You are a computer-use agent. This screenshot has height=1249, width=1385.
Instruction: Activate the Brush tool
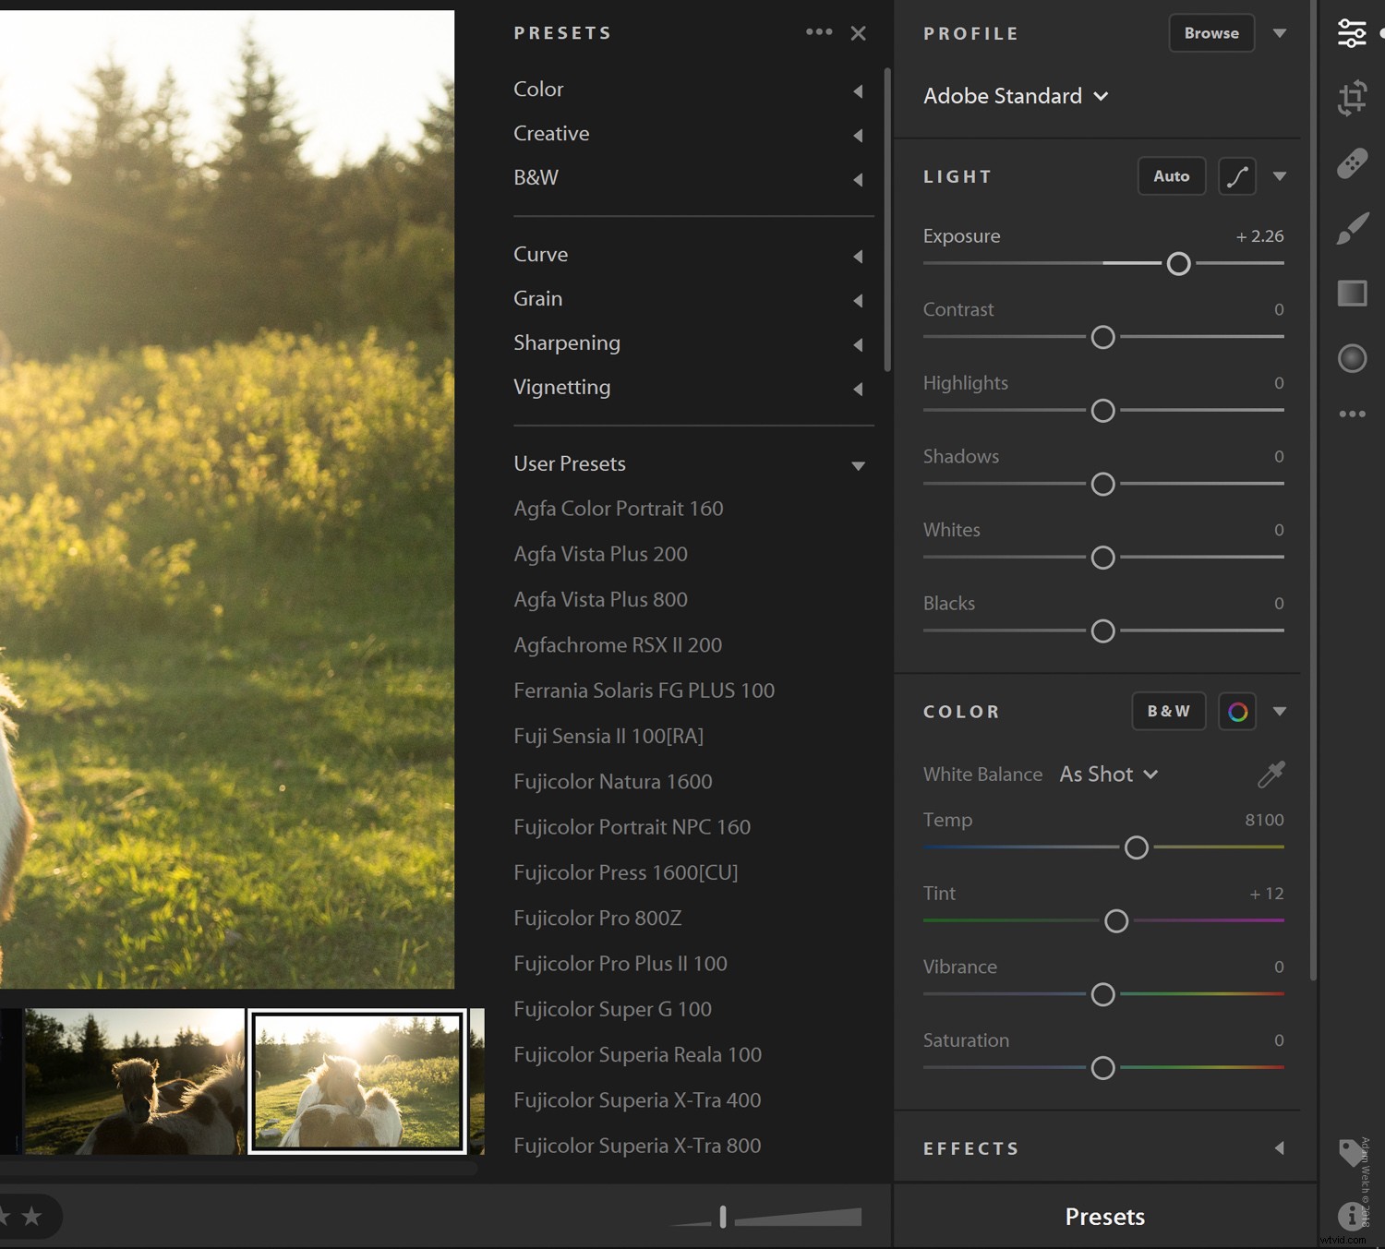(x=1352, y=227)
